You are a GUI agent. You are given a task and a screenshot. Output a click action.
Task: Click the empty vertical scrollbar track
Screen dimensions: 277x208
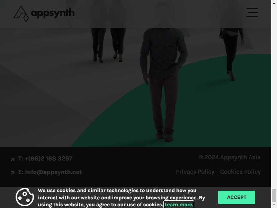(x=274, y=96)
